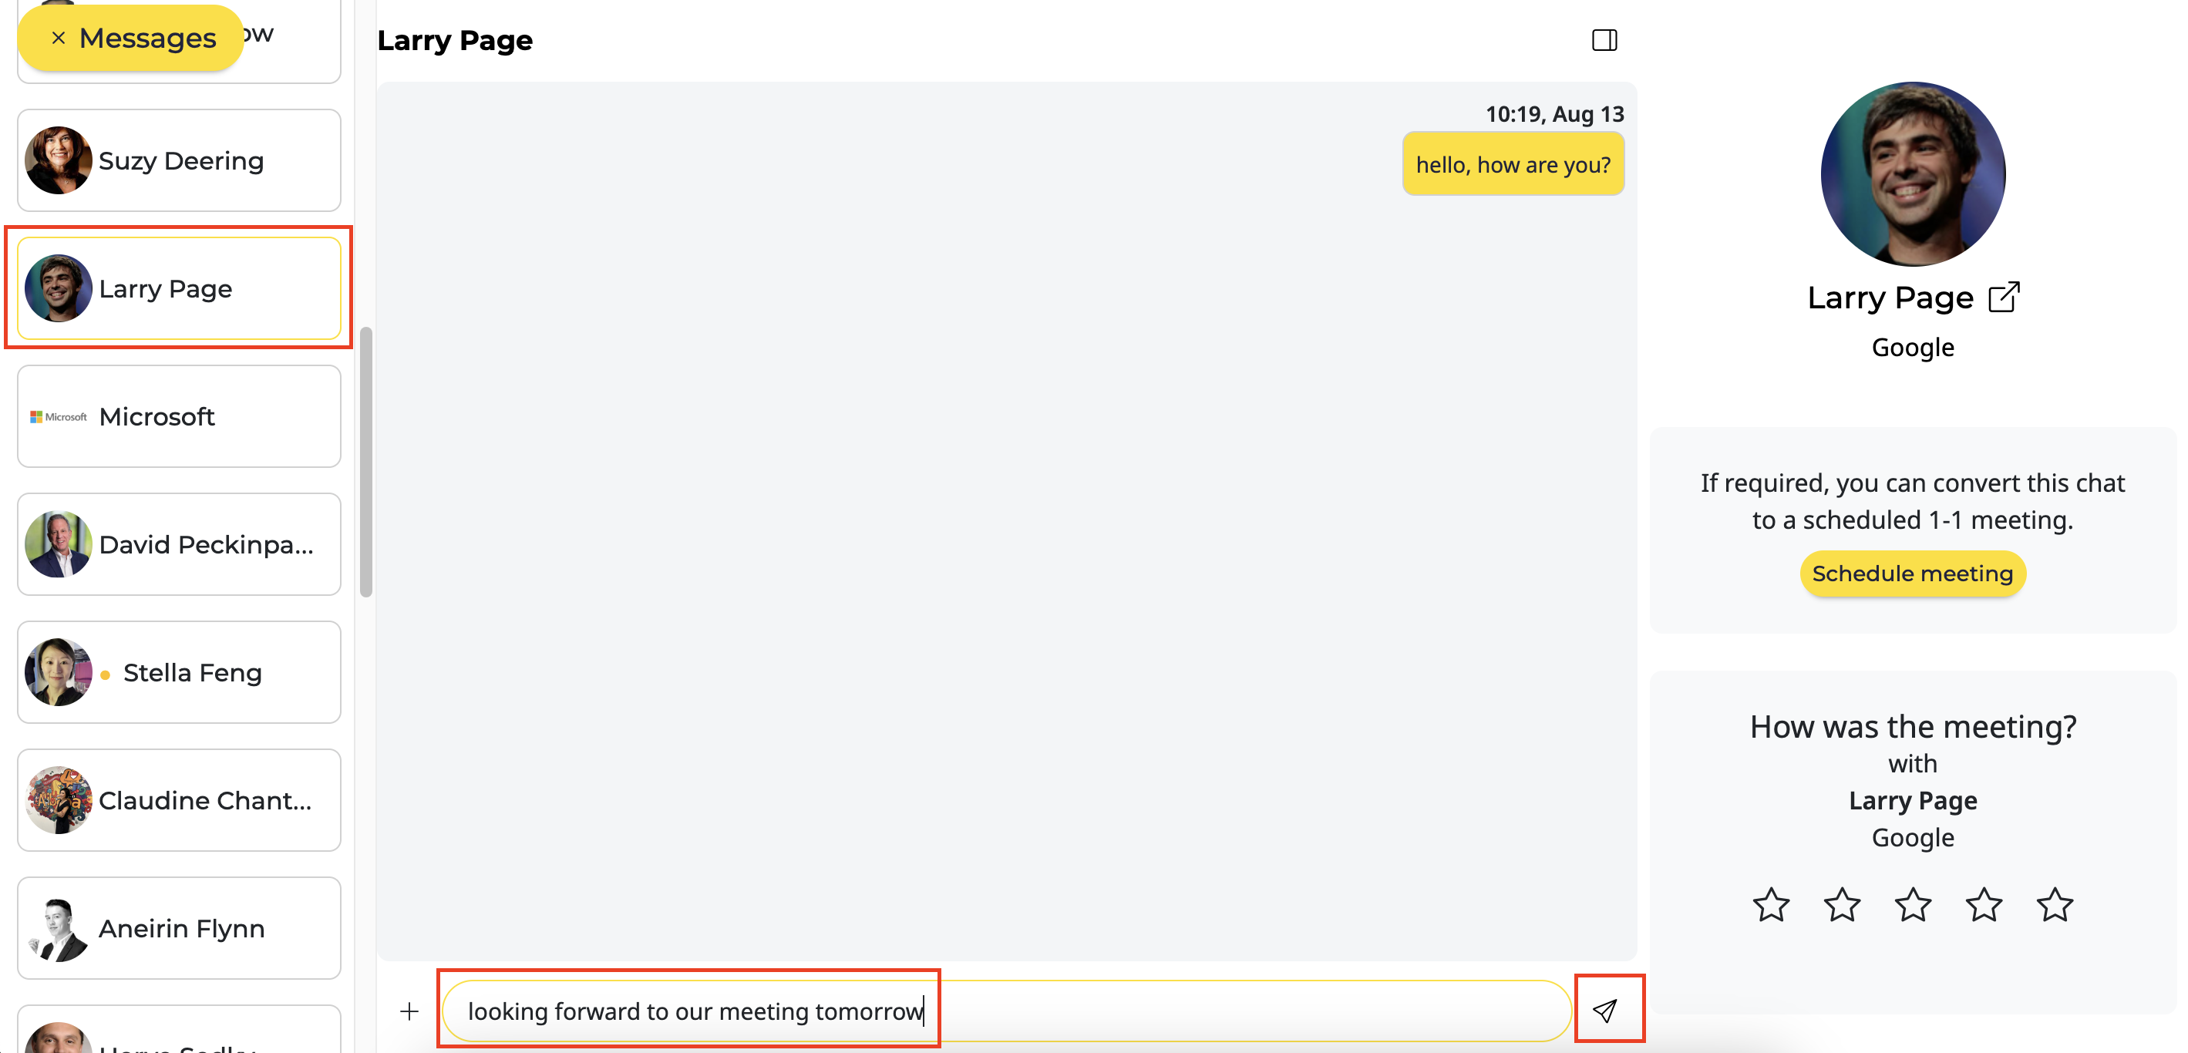
Task: Rate the meeting two stars
Action: coord(1842,904)
